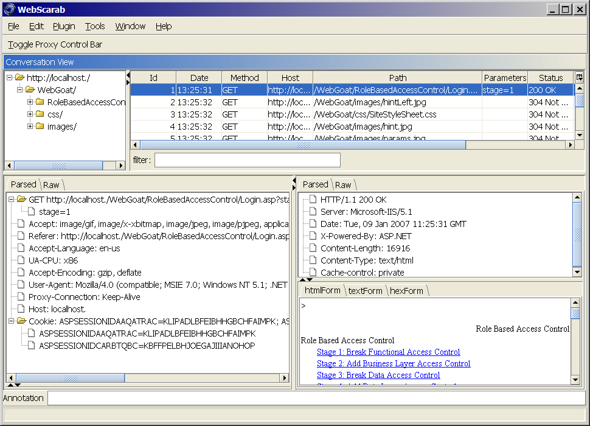The image size is (590, 426).
Task: Select the hexForm tab
Action: (406, 291)
